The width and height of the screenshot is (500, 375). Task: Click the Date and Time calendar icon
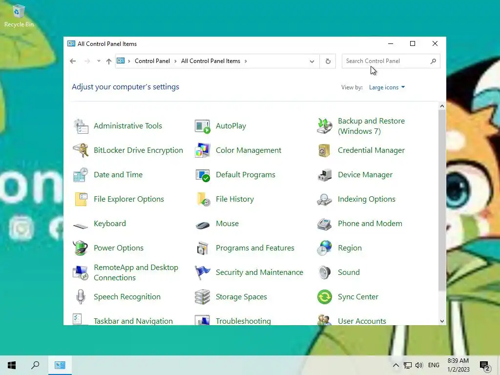coord(81,175)
